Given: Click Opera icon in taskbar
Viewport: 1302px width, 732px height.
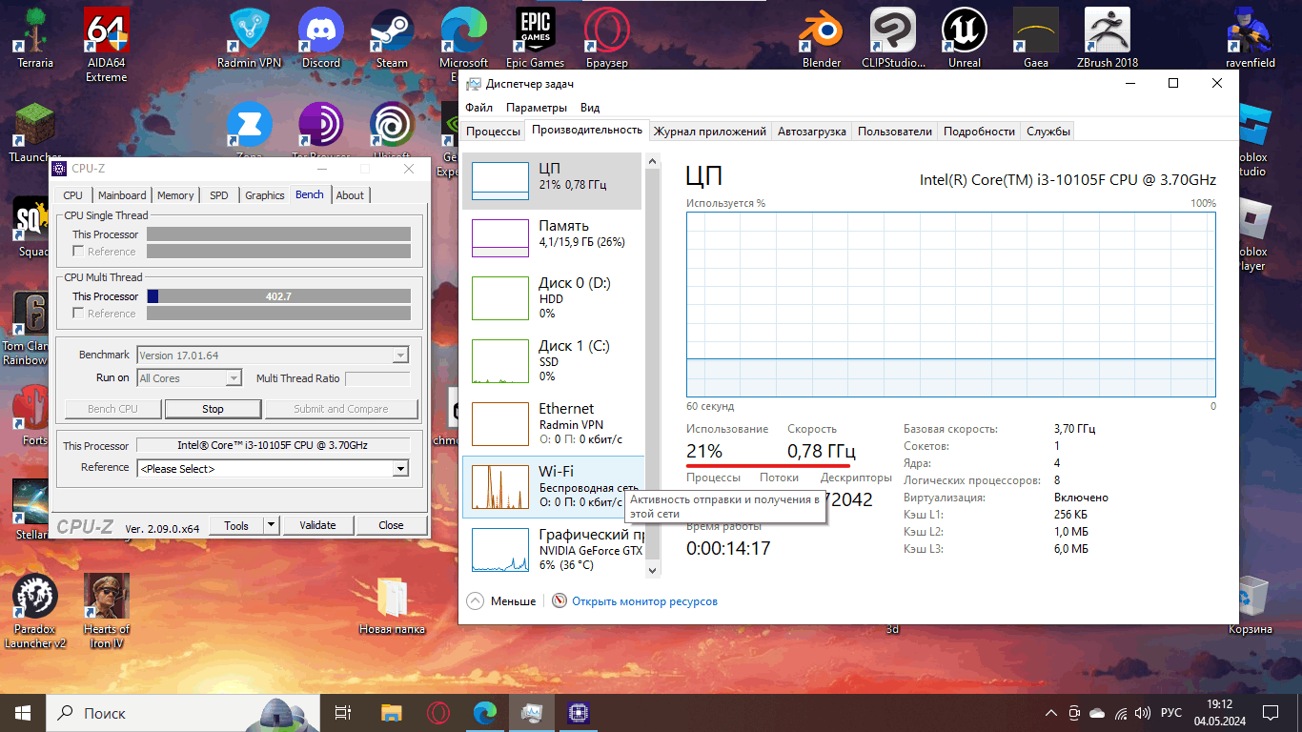Looking at the screenshot, I should [438, 712].
